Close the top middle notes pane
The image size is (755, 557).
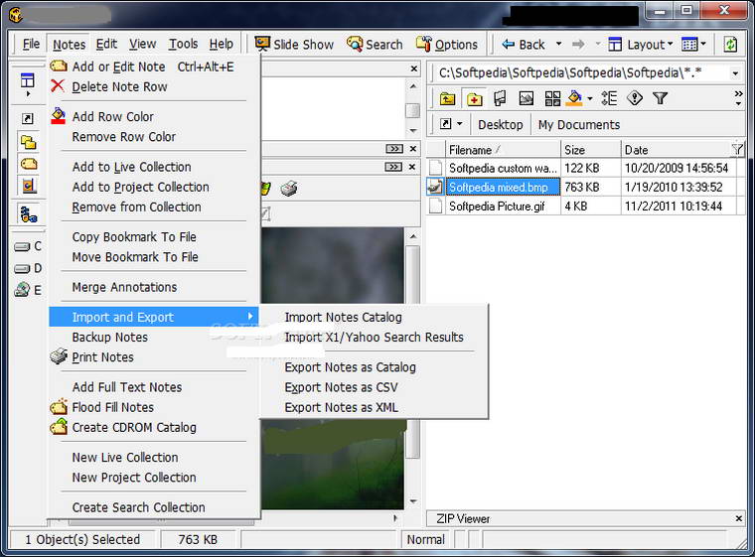413,69
